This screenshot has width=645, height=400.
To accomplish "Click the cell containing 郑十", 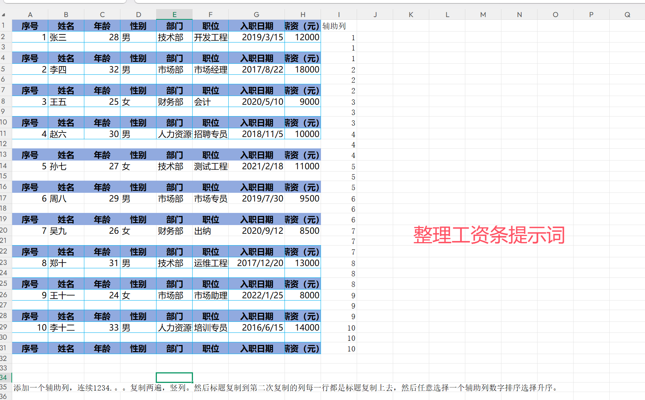I will (66, 263).
